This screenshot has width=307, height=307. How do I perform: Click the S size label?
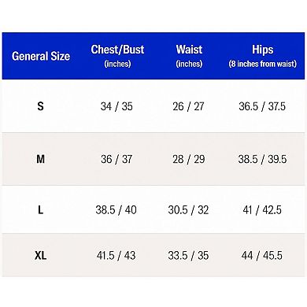[40, 106]
